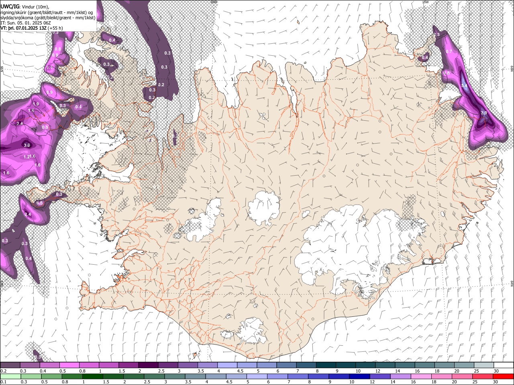The width and height of the screenshot is (514, 385).
Task: Click the 0.7 snowfall value off the northeast
Action: click(449, 51)
